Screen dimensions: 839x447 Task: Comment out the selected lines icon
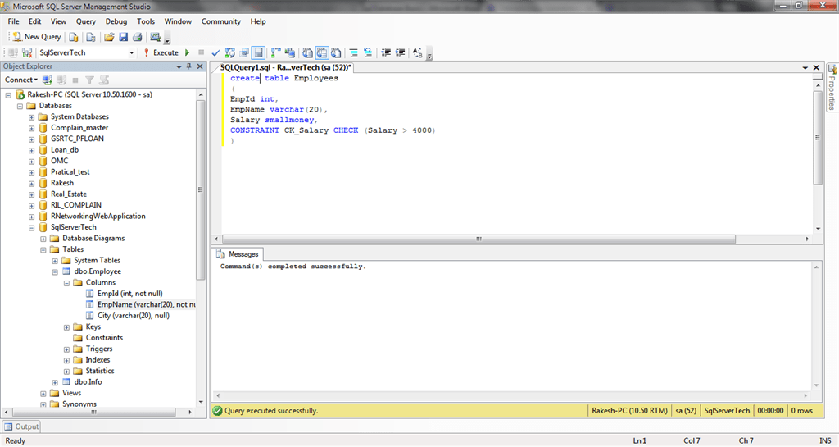point(354,52)
